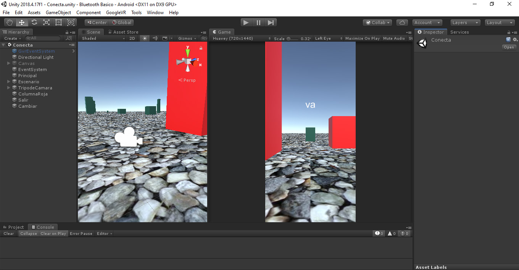
Task: Click the Step frame button
Action: tap(271, 23)
